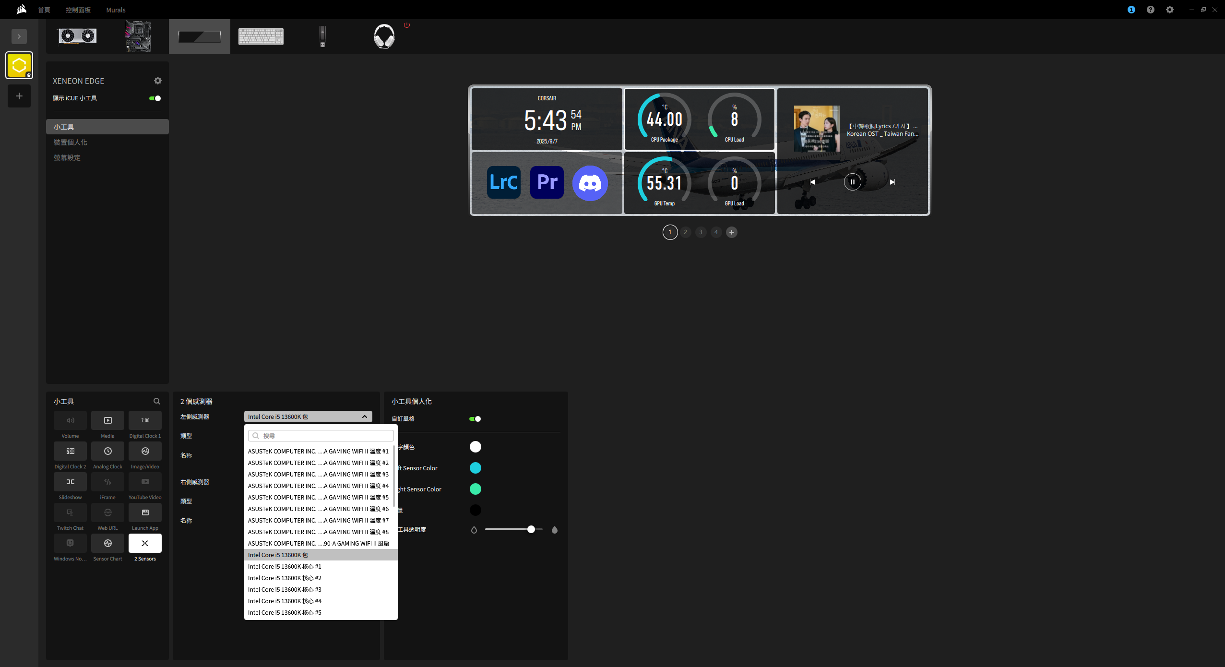Click the cyan Left Sensor Color swatch

475,468
